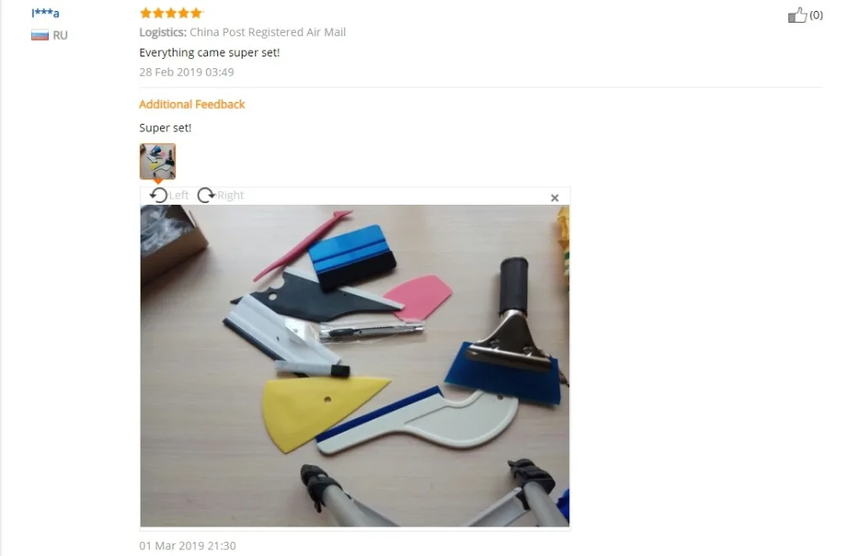Select the review photo thumbnail
Image resolution: width=842 pixels, height=556 pixels.
pyautogui.click(x=157, y=161)
